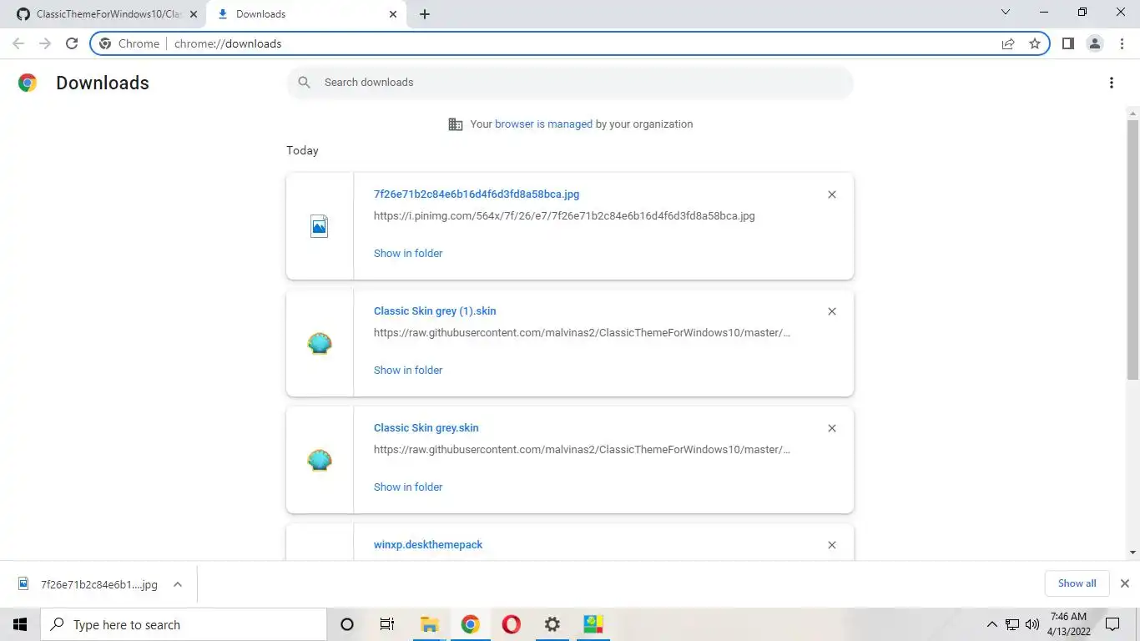Image resolution: width=1140 pixels, height=641 pixels.
Task: Close the ClassicThemeForWindows10 tab
Action: [x=193, y=14]
